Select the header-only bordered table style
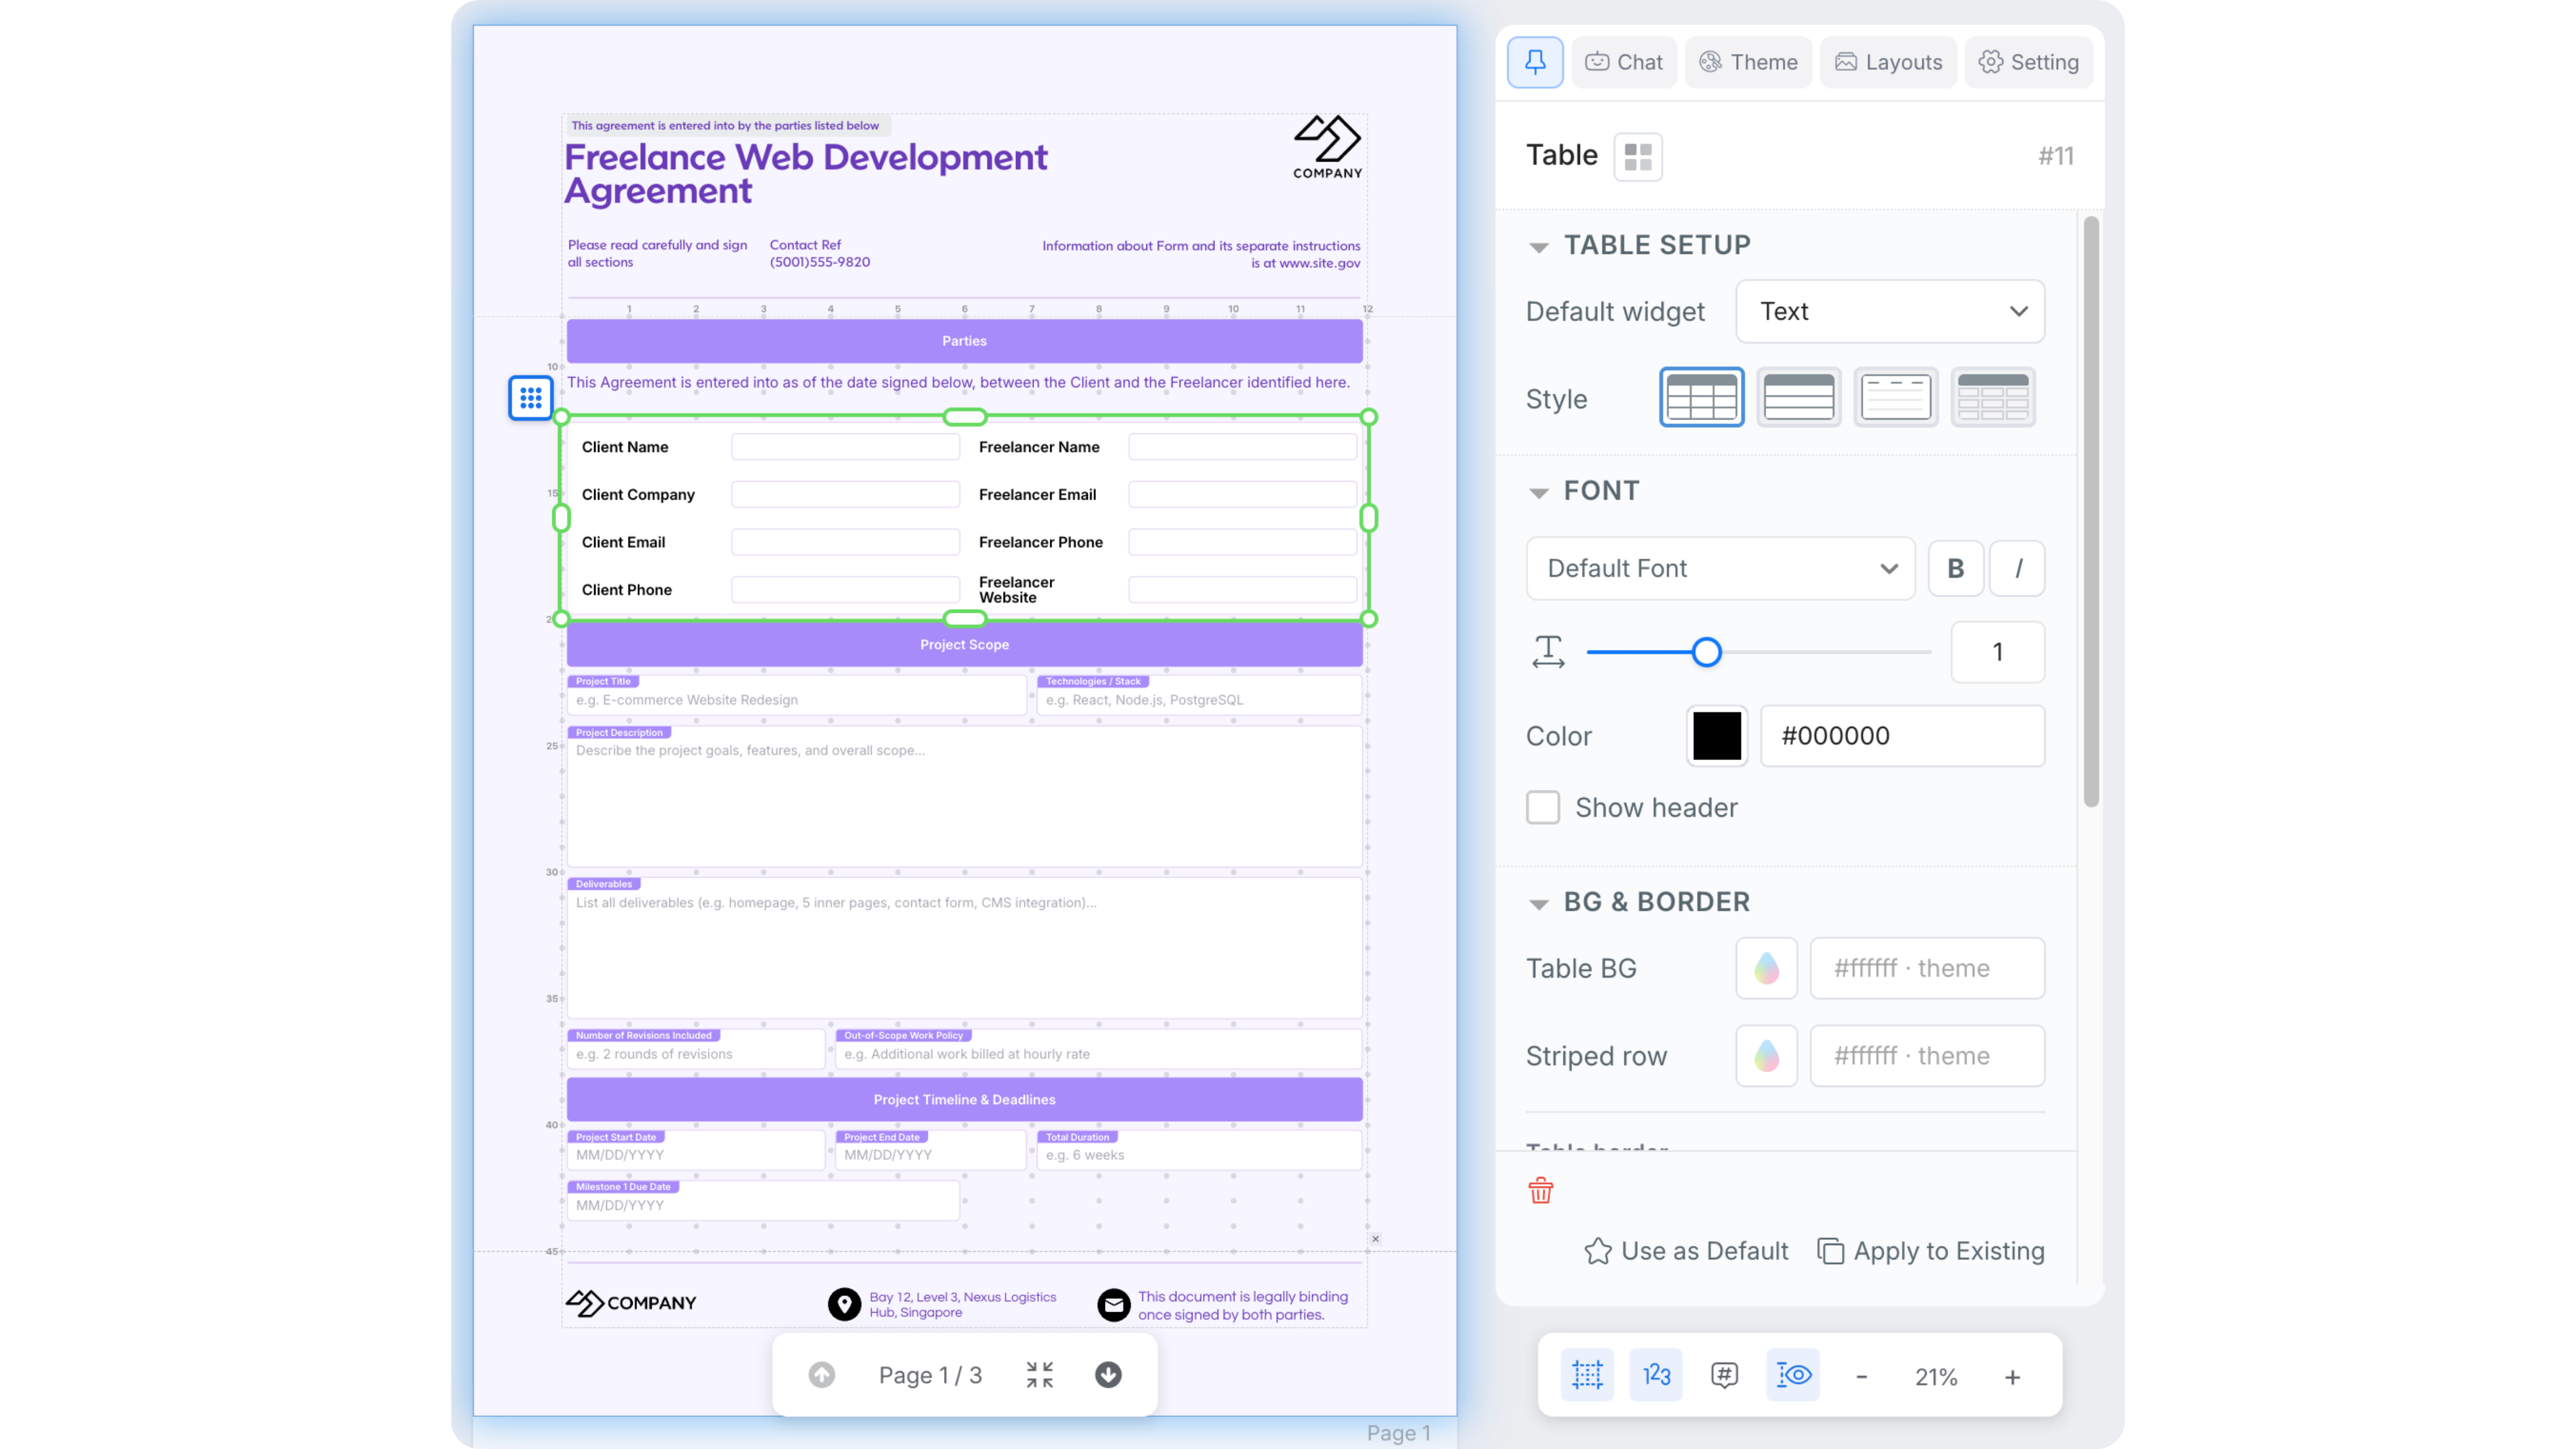Image resolution: width=2576 pixels, height=1449 pixels. pos(1798,397)
